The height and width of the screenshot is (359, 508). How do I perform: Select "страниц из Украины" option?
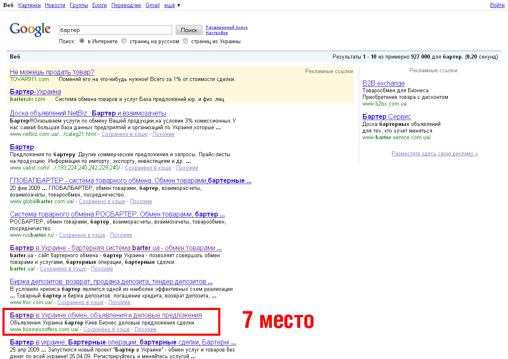pyautogui.click(x=185, y=41)
